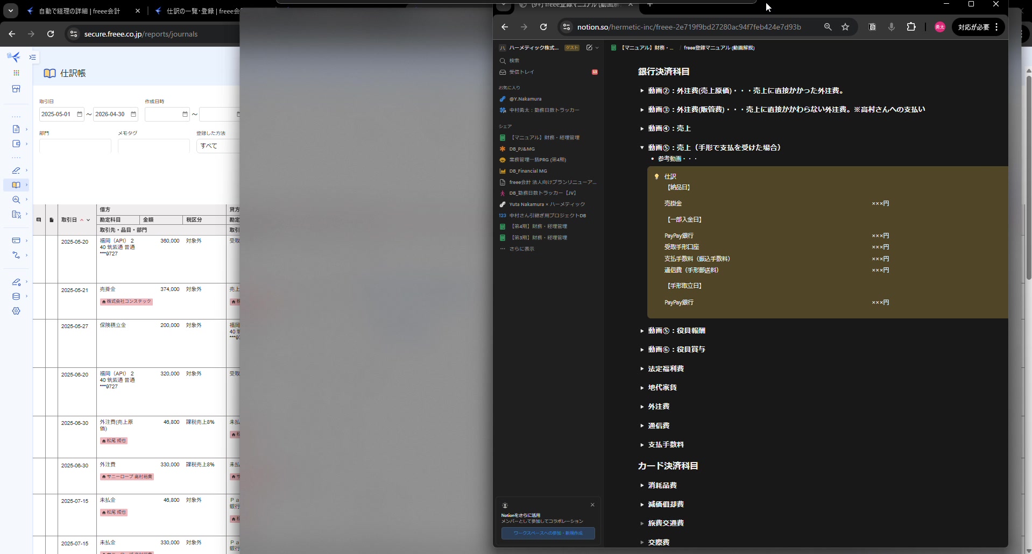This screenshot has height=554, width=1032.
Task: Toggle the freee sidebar expand button
Action: (33, 57)
